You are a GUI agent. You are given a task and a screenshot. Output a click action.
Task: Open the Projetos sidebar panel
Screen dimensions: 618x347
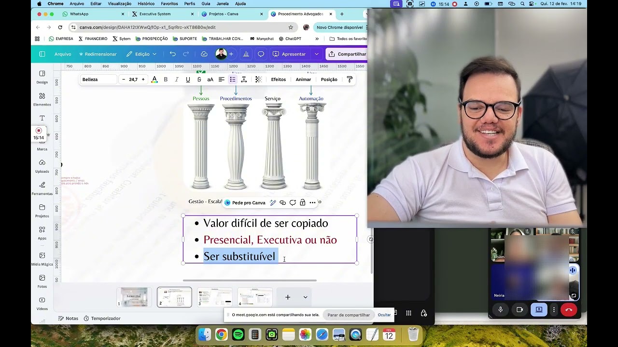click(42, 211)
